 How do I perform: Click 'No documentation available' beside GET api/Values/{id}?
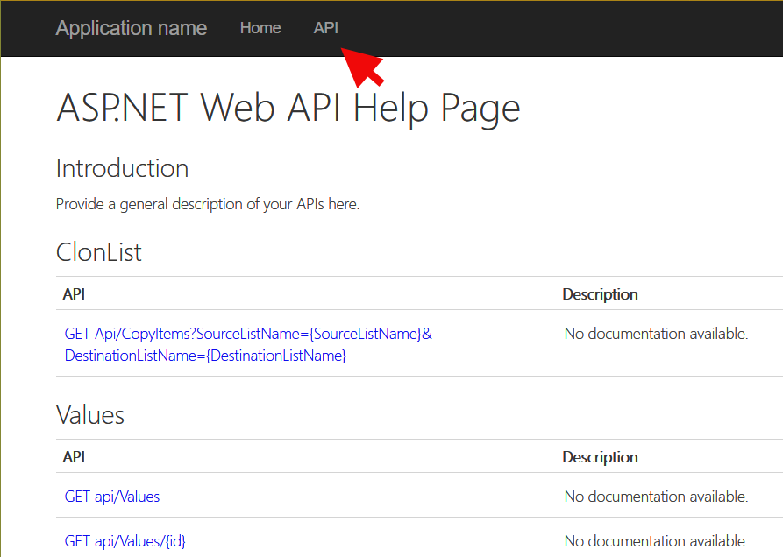[656, 541]
